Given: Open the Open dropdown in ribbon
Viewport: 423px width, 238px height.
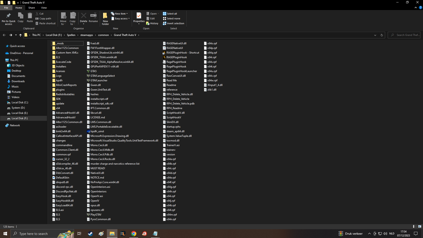Looking at the screenshot, I should coord(152,14).
